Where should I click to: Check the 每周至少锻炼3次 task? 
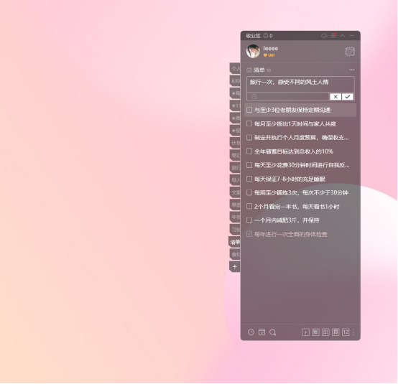pyautogui.click(x=249, y=192)
